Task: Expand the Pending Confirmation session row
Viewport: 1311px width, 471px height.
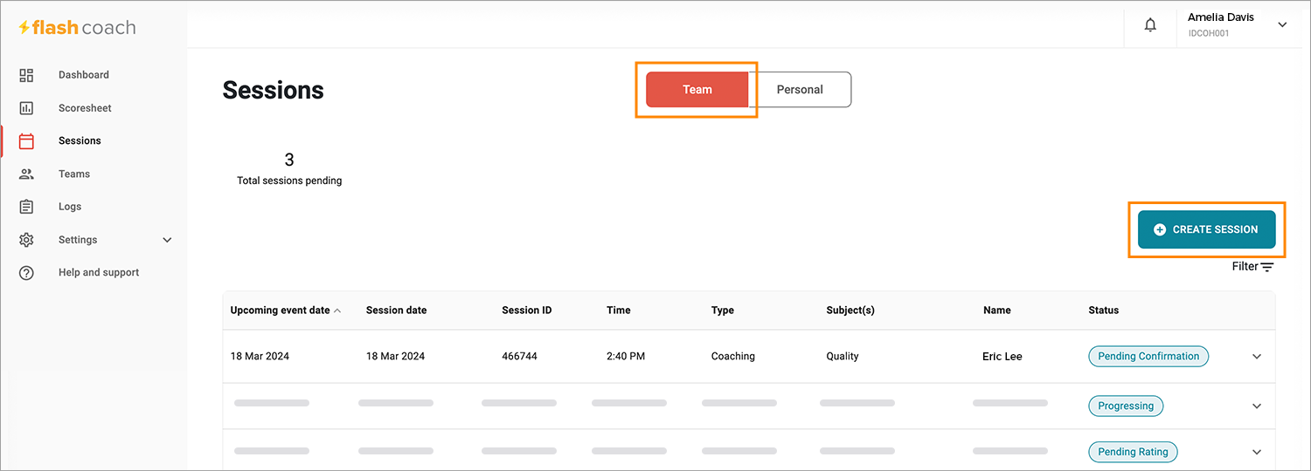Action: (1257, 357)
